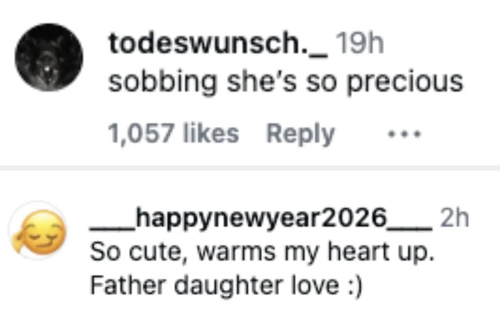Screen dimensions: 500x336
Task: Click the 2h timestamp
Action: click(457, 219)
